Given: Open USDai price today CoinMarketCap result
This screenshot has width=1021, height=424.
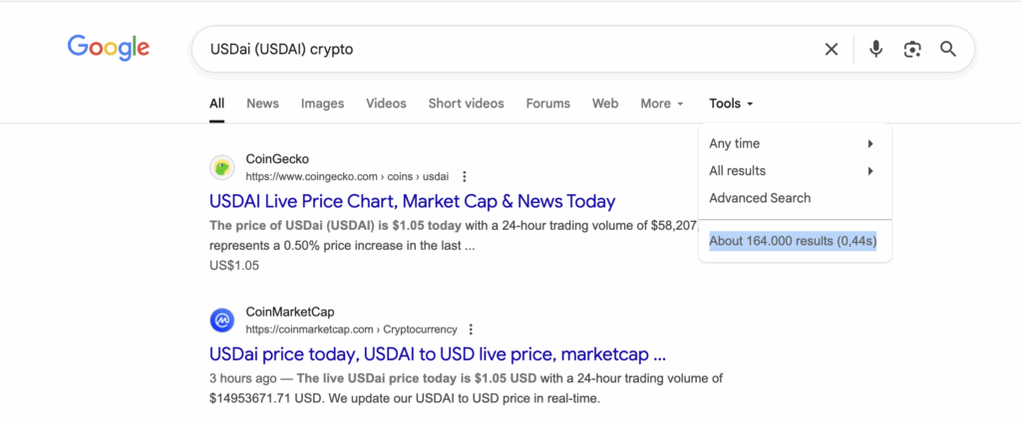Looking at the screenshot, I should tap(437, 353).
